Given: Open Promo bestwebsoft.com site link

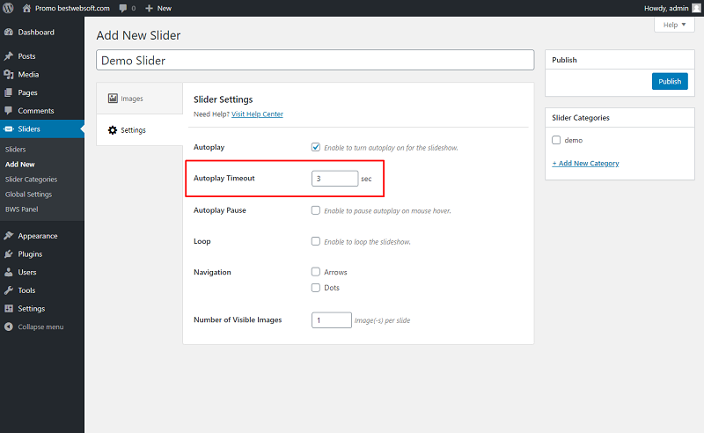Looking at the screenshot, I should click(72, 8).
